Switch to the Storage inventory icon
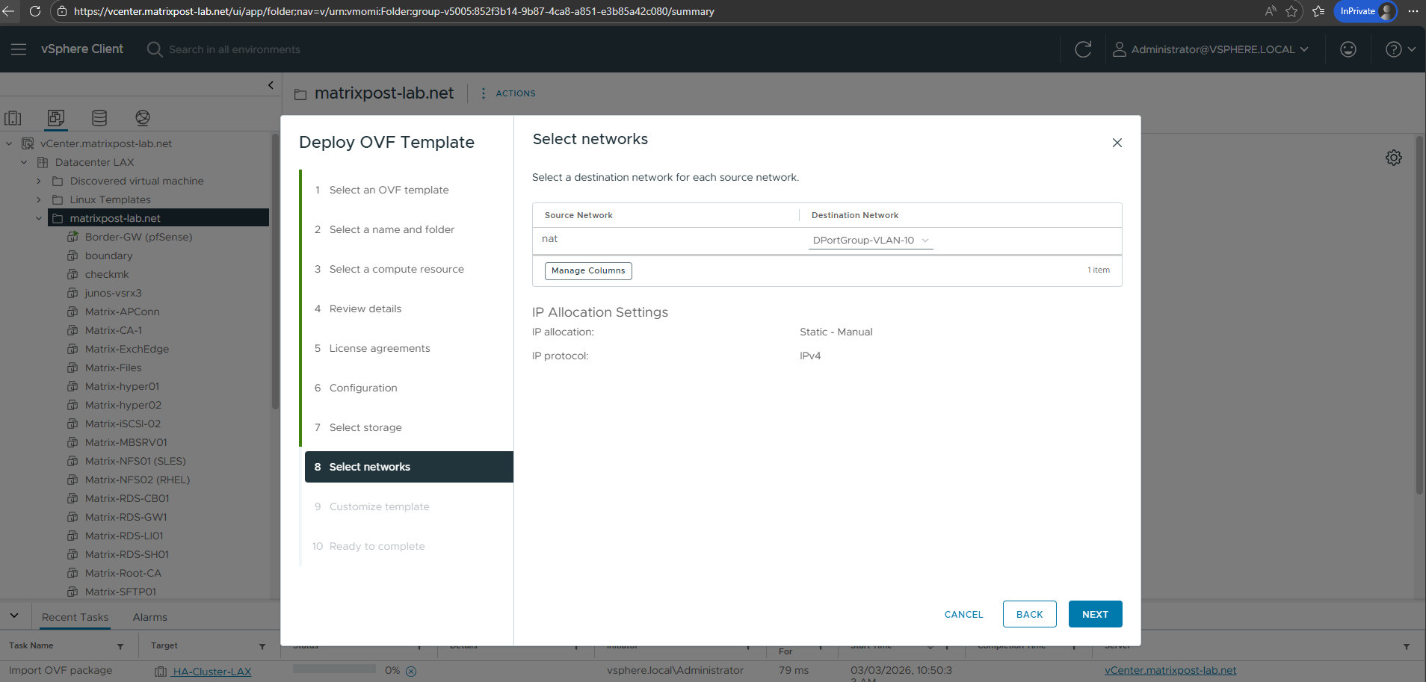 (x=99, y=118)
